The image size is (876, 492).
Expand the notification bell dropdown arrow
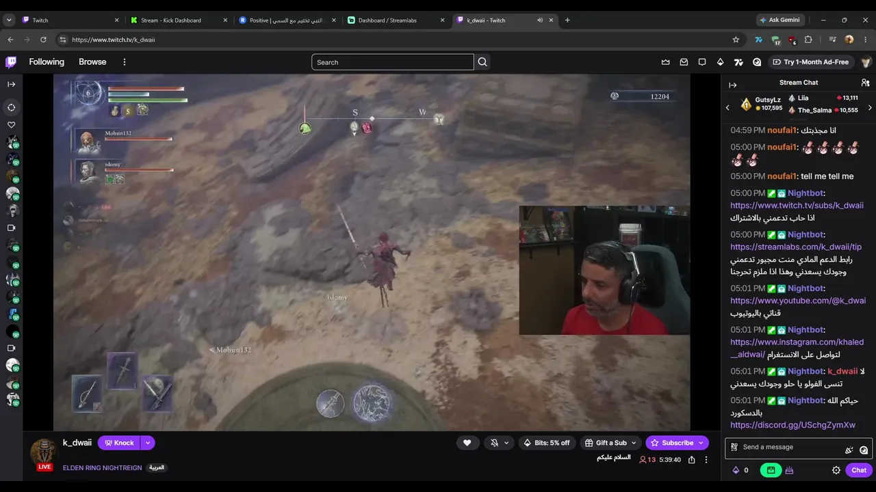pos(506,443)
